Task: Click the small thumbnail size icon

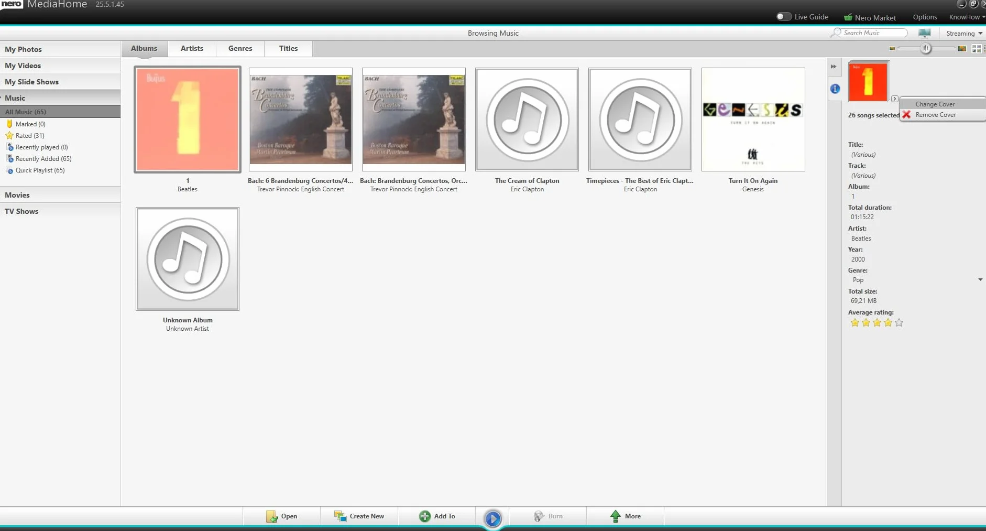Action: coord(892,49)
